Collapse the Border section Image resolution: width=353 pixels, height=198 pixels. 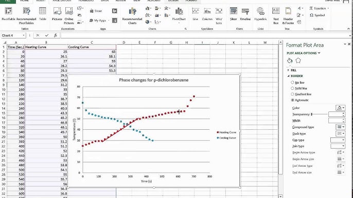[295, 76]
